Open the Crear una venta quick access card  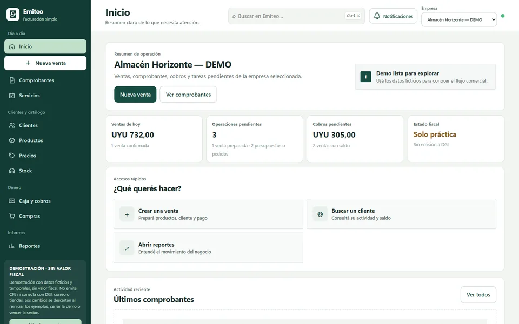[208, 214]
